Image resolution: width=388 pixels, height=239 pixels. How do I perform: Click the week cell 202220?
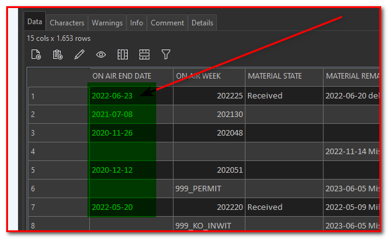coord(209,207)
